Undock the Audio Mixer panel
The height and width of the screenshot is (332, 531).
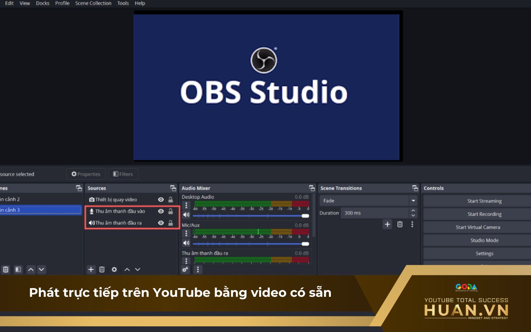312,188
